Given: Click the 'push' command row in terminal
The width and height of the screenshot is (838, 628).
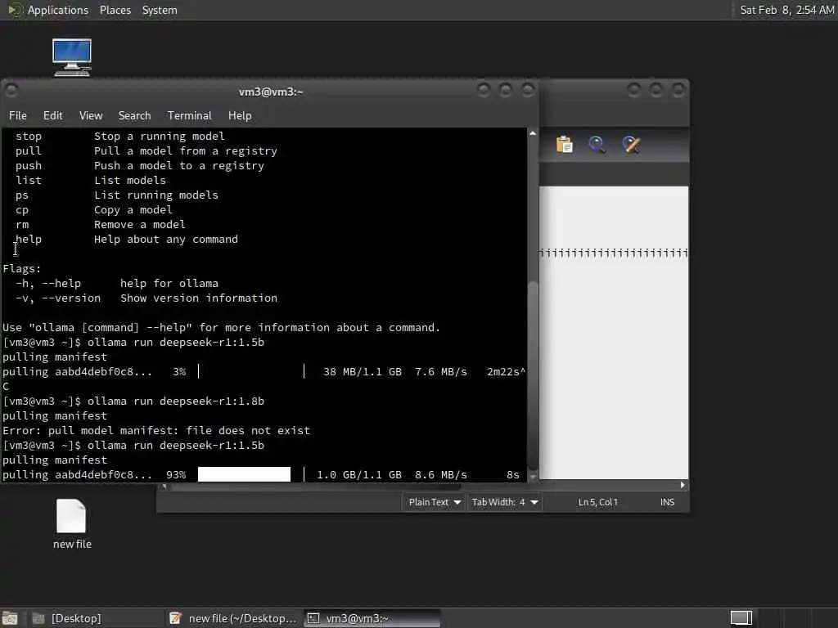Looking at the screenshot, I should [x=139, y=165].
